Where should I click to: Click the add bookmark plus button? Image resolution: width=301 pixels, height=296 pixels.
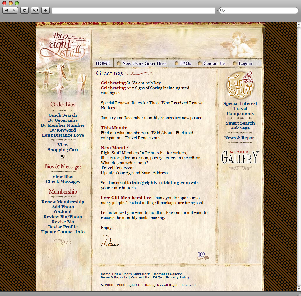click(45, 10)
